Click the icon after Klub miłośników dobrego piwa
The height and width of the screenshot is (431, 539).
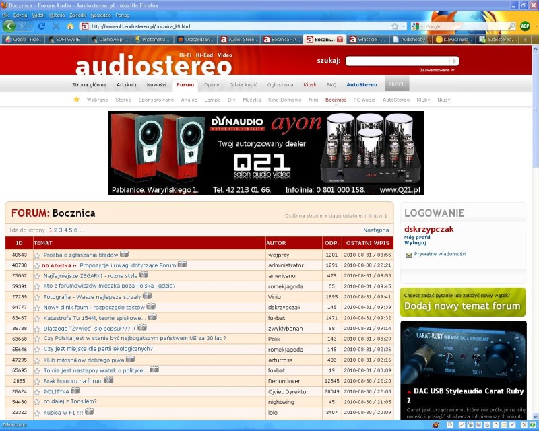130,359
